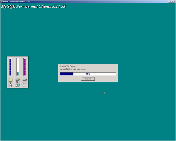Click the large italic MySQL Servers and Clients heading
The height and width of the screenshot is (141, 176).
pos(33,6)
